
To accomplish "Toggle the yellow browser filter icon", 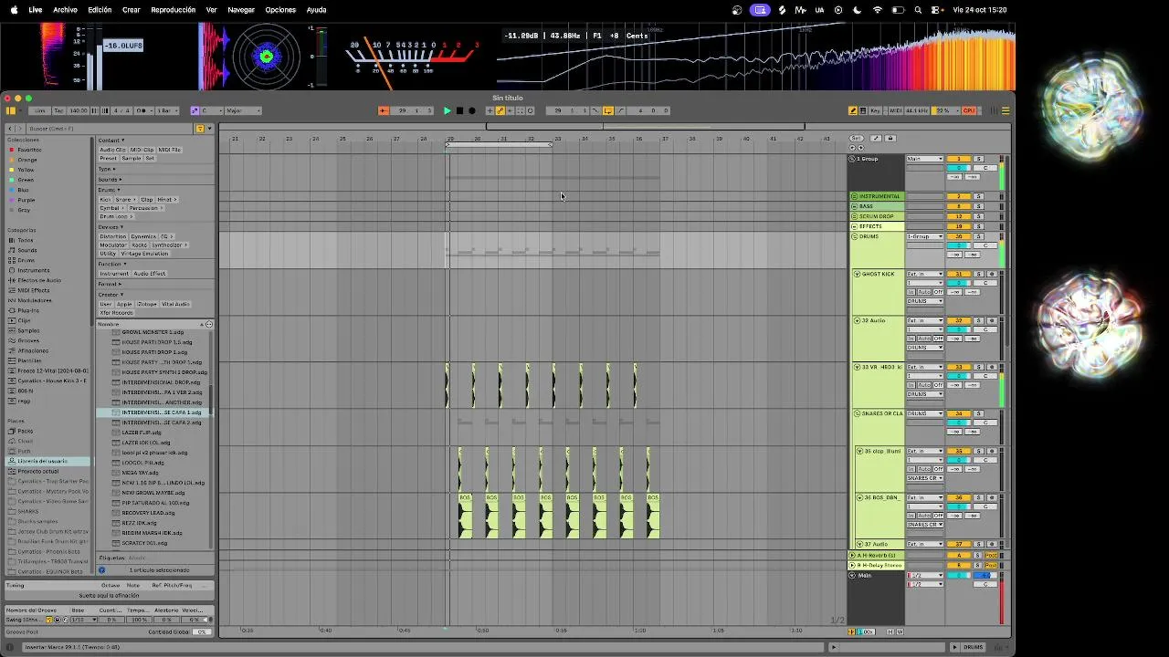I will tap(201, 129).
